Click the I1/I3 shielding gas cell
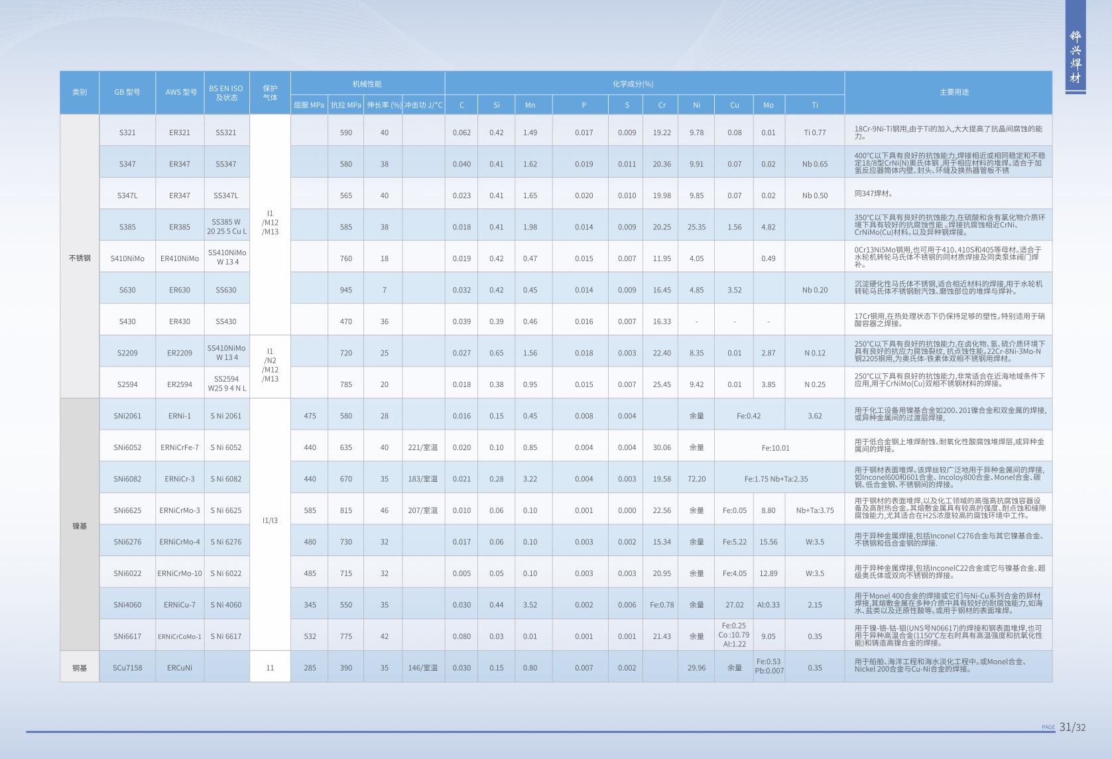 click(x=270, y=520)
